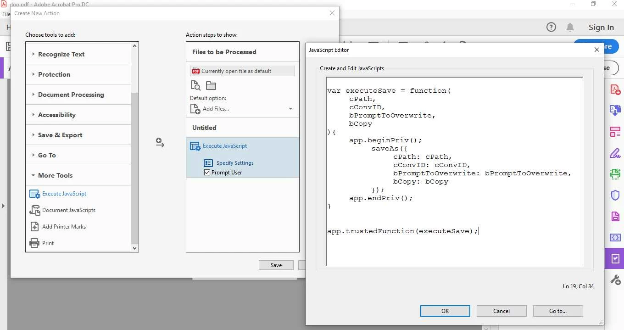Click the Go to... button
Viewport: 624px width, 330px height.
pyautogui.click(x=558, y=311)
